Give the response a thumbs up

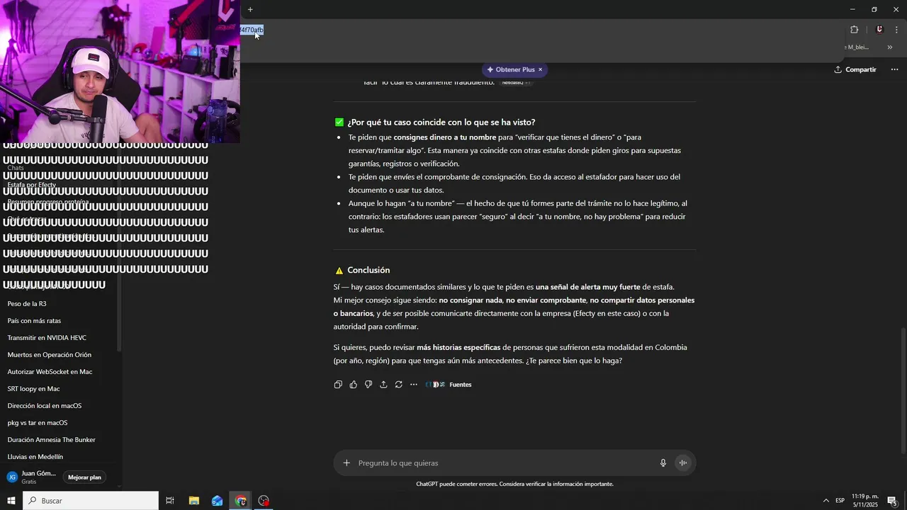pyautogui.click(x=354, y=385)
